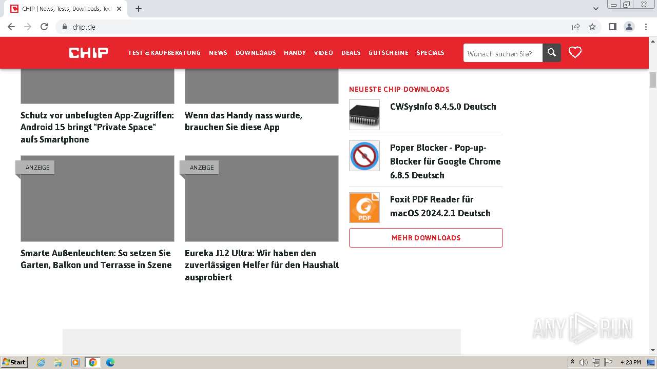Open File Explorer from taskbar

tap(58, 362)
